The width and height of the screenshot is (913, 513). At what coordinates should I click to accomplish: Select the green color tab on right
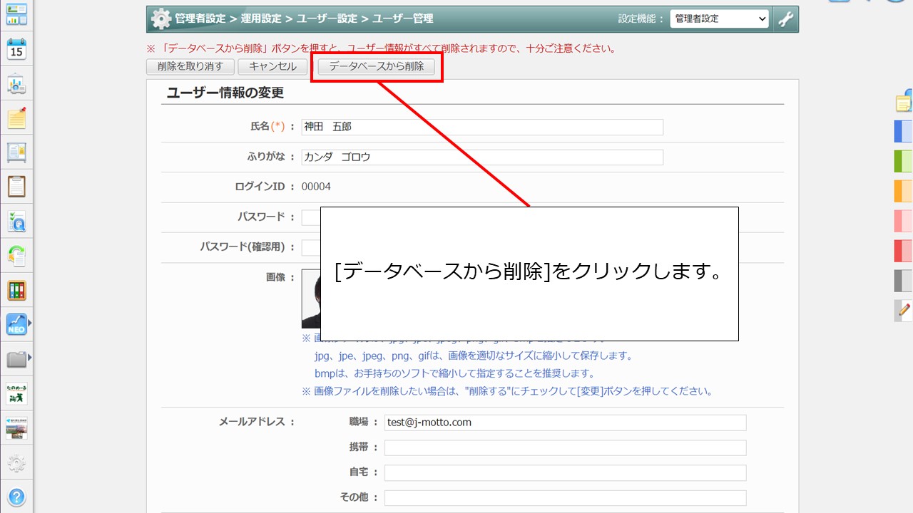(904, 161)
